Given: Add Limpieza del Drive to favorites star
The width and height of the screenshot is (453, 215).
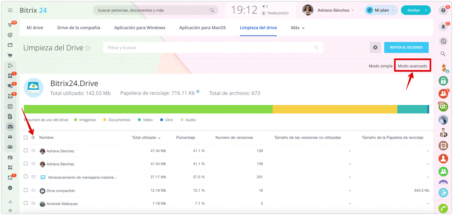Looking at the screenshot, I should tap(88, 48).
